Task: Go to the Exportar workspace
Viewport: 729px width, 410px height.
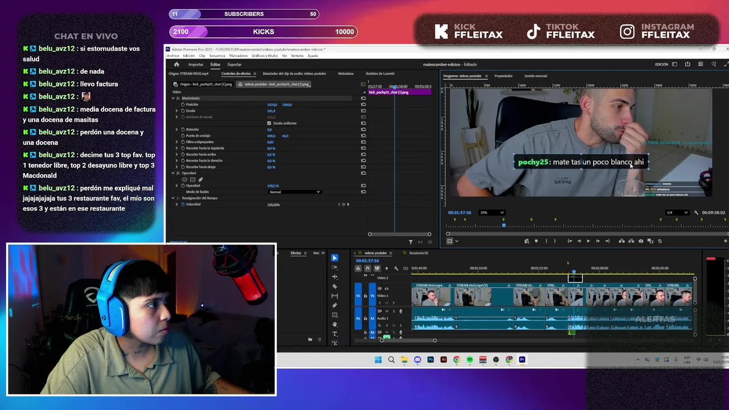Action: (x=234, y=64)
